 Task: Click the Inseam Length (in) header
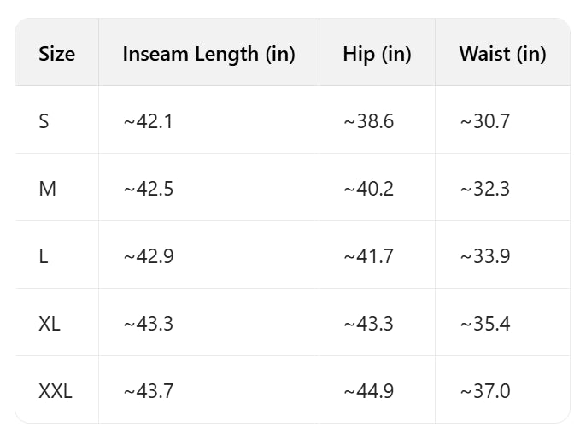208,54
